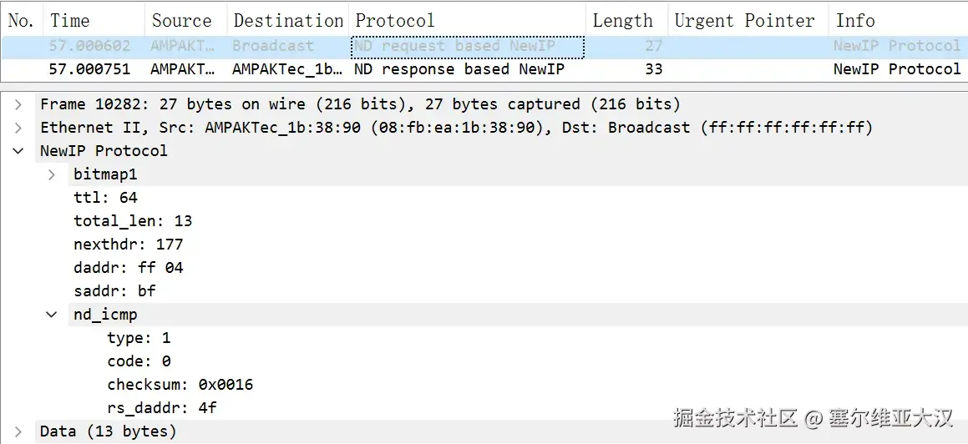This screenshot has height=444, width=968.
Task: Expand the Data (13 bytes) section
Action: [18, 431]
